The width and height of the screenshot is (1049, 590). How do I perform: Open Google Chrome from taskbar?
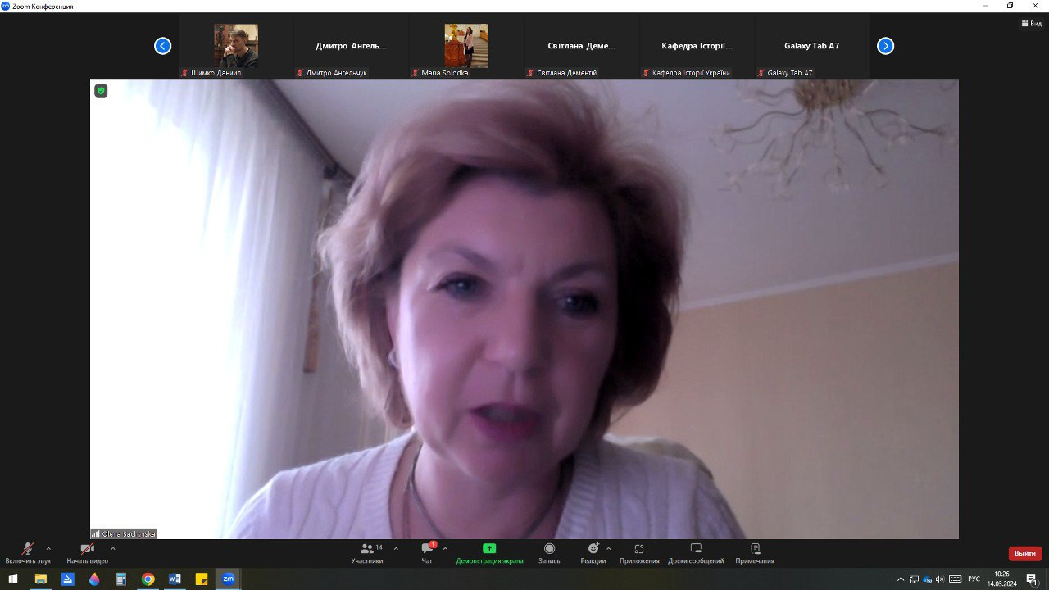click(x=148, y=579)
